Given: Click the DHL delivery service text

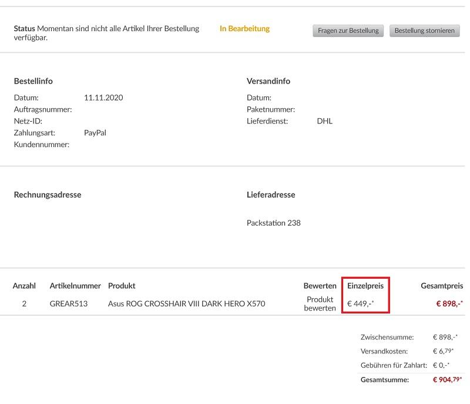Looking at the screenshot, I should point(324,121).
